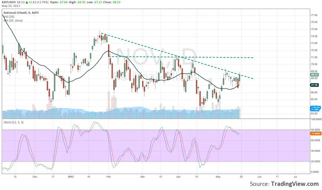Image resolution: width=322 pixels, height=190 pixels.
Task: Click the 63.00 price axis label
Action: tap(314, 113)
